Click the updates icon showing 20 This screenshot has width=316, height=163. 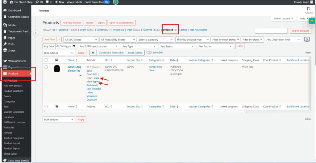[x=39, y=2]
